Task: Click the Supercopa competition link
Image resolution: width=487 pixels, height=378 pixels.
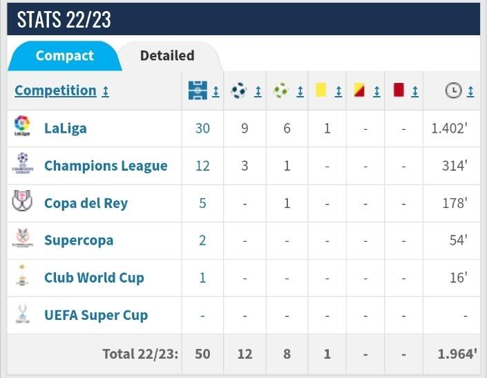Action: [x=79, y=240]
